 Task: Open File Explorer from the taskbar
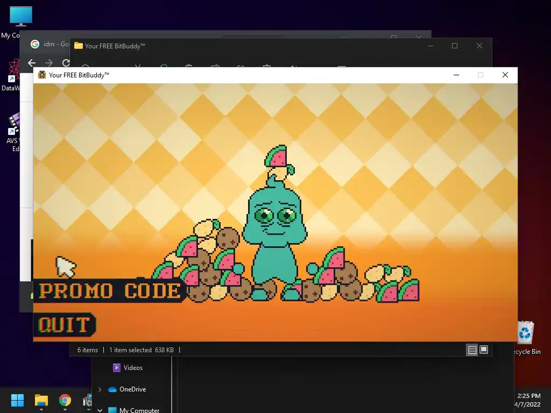[x=41, y=400]
